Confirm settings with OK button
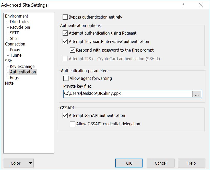The height and width of the screenshot is (170, 210). coord(129,163)
